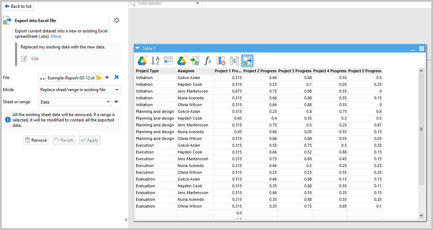
Task: Expand the dropdown arrow next to File field
Action: pyautogui.click(x=107, y=78)
